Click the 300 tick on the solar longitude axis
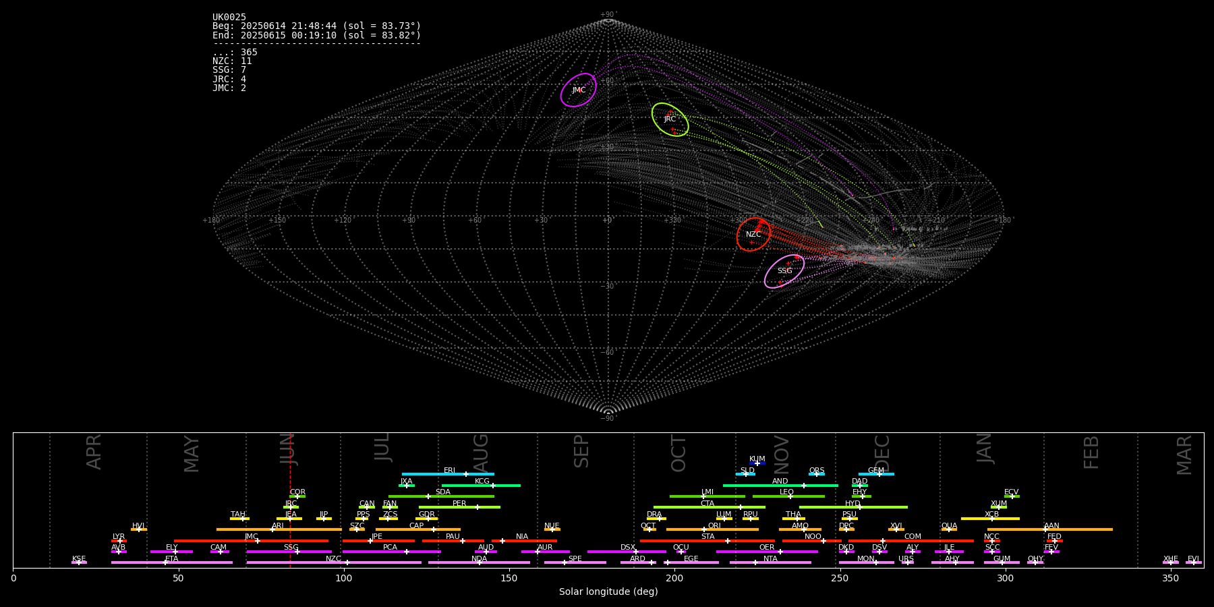Viewport: 1214px width, 607px height. [1005, 579]
